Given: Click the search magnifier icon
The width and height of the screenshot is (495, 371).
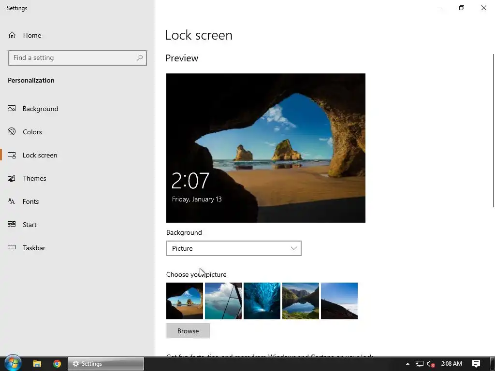Looking at the screenshot, I should pyautogui.click(x=140, y=58).
